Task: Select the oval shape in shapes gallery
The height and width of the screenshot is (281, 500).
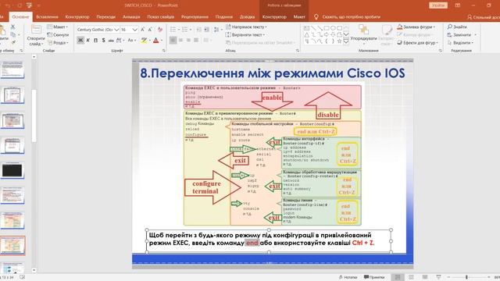Action: (333, 28)
